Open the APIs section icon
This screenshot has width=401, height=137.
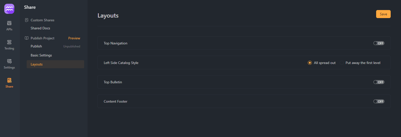[9, 23]
